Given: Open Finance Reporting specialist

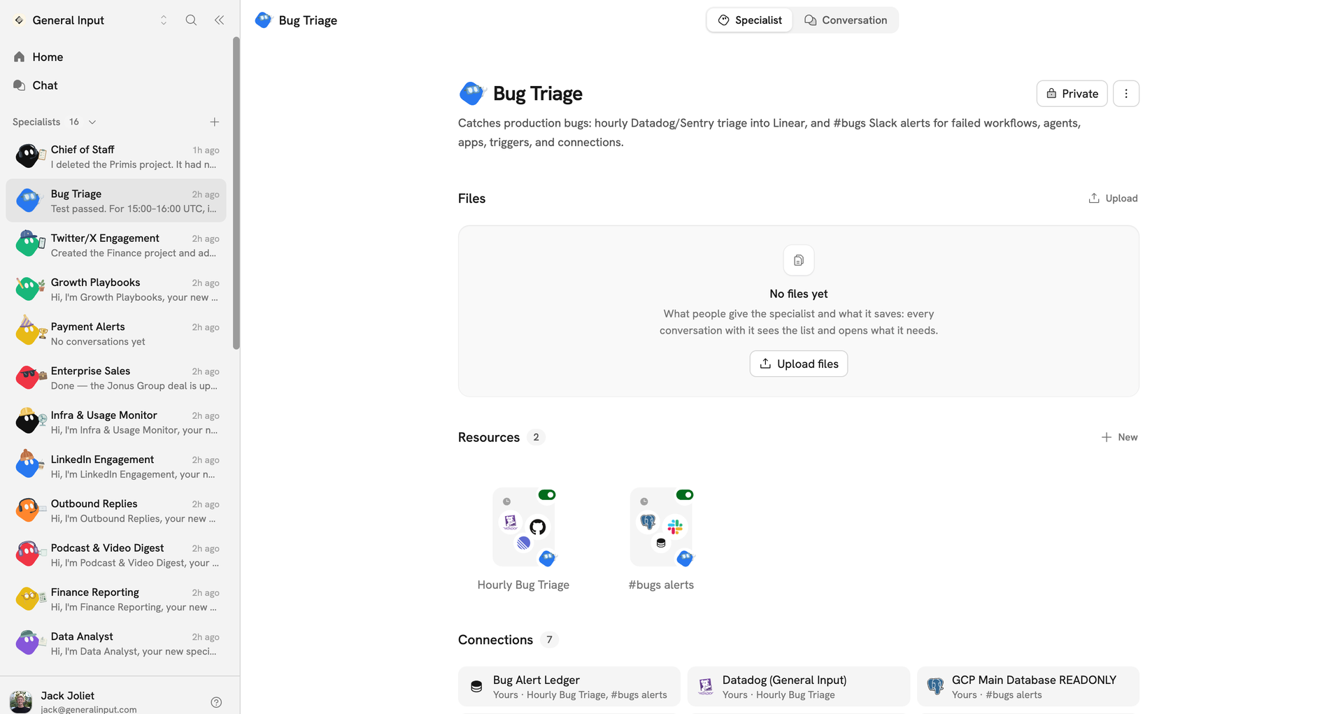Looking at the screenshot, I should [x=116, y=599].
